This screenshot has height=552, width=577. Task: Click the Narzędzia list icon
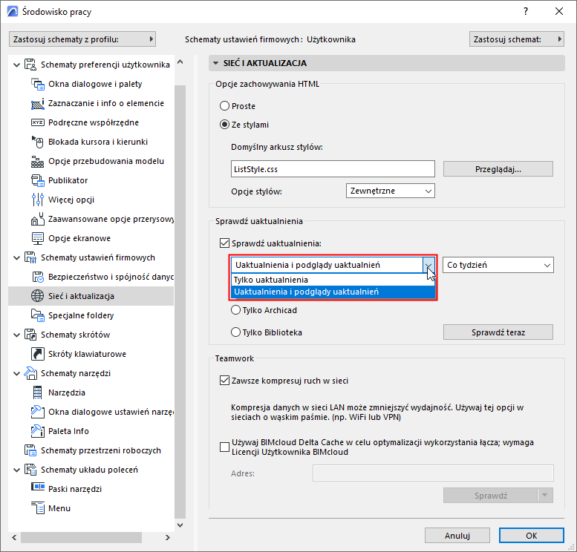coord(38,392)
